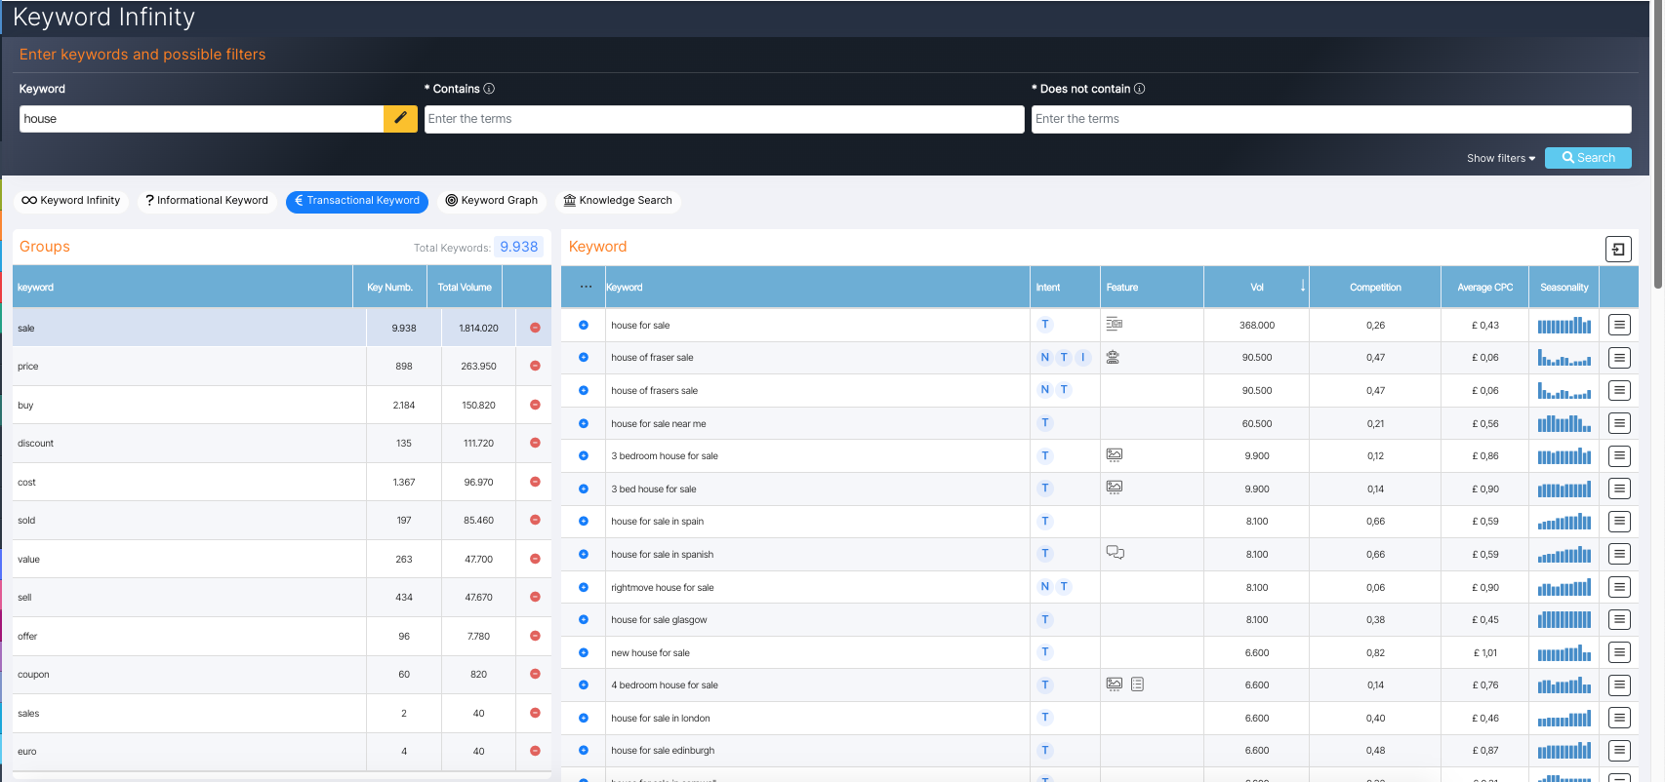Sort keywords by Seasonality header
Image resolution: width=1665 pixels, height=782 pixels.
pos(1564,288)
